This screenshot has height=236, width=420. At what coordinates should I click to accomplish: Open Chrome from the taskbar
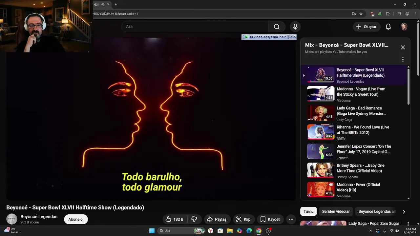(259, 231)
